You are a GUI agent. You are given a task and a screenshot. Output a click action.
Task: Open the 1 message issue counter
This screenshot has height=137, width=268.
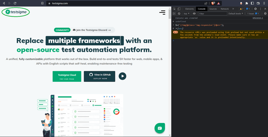click(248, 9)
